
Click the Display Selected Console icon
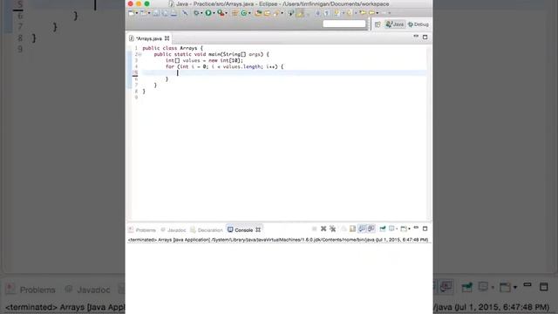(391, 229)
